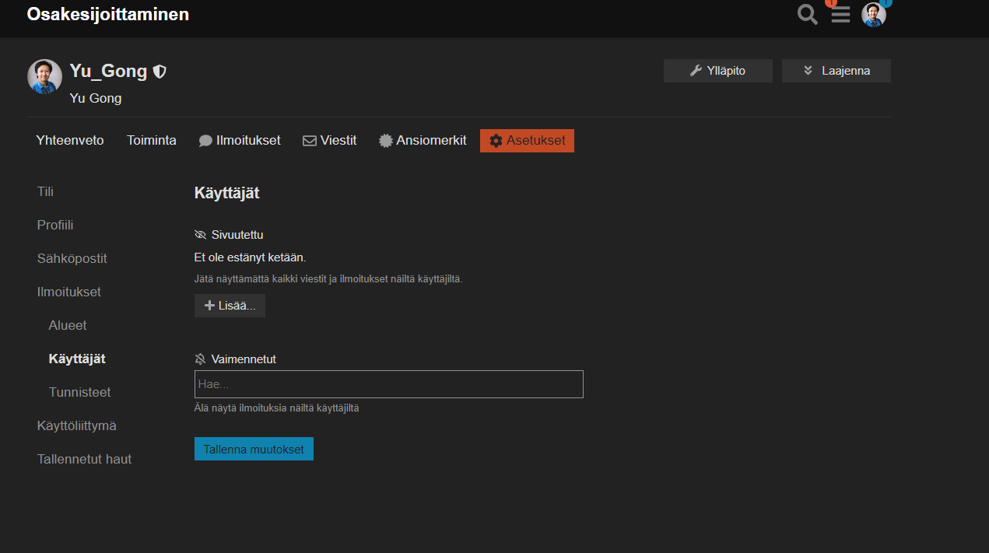Go to Viestit messages tab

330,141
